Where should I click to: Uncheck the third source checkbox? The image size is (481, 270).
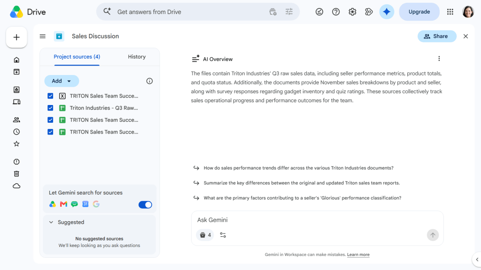click(50, 120)
